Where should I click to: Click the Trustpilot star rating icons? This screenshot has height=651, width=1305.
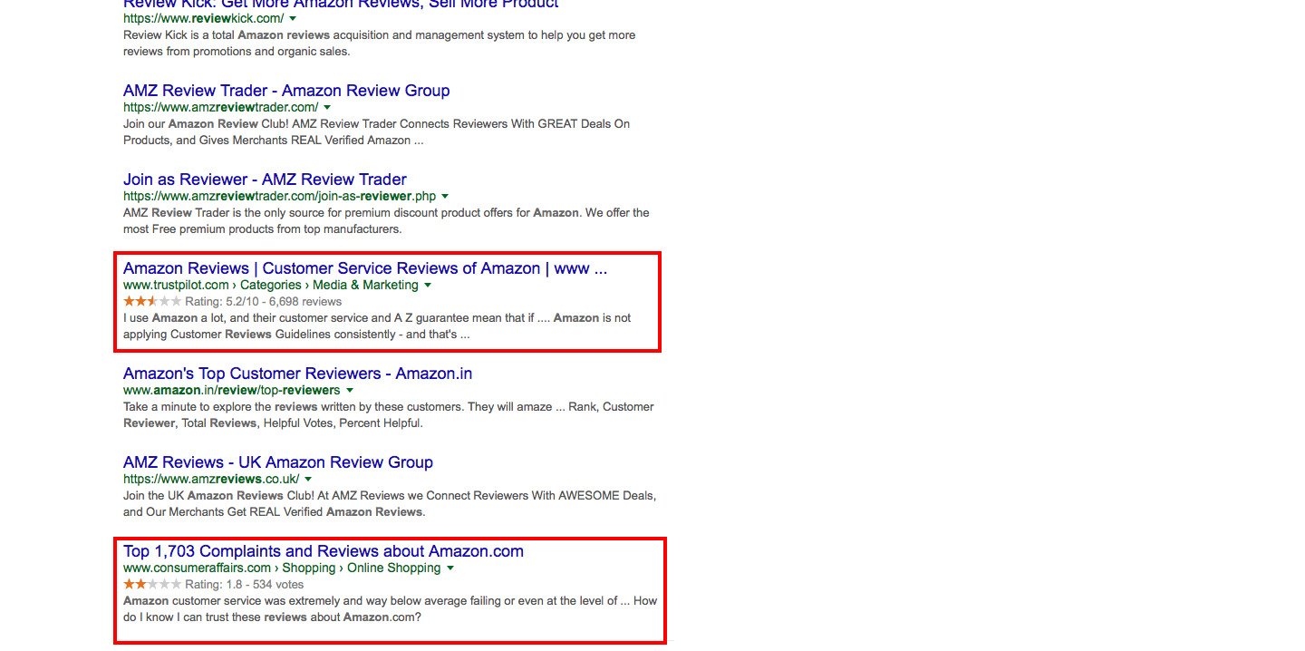(152, 301)
